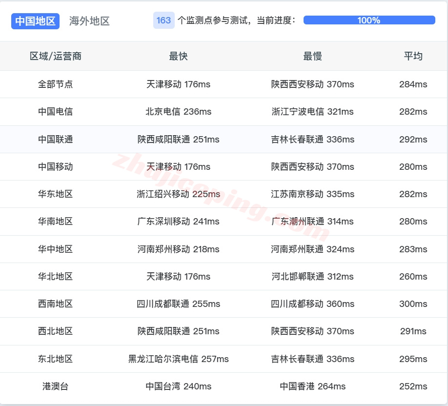The height and width of the screenshot is (406, 448).
Task: Click 广东潮州联通 314ms cell
Action: point(312,222)
